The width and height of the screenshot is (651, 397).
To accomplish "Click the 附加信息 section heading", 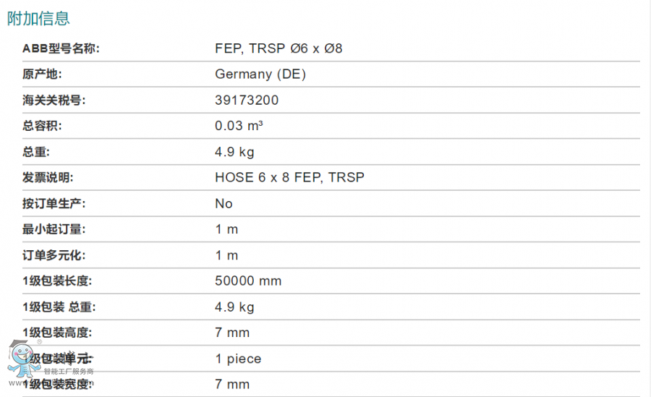I will (38, 19).
